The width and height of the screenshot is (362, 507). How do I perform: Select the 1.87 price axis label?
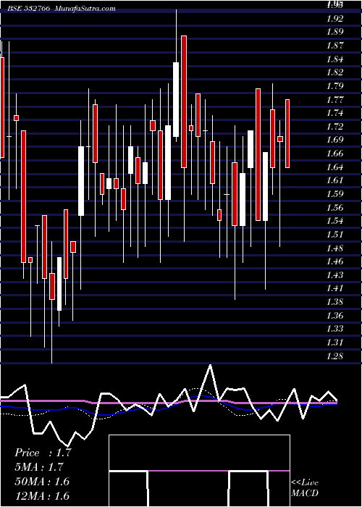(334, 45)
